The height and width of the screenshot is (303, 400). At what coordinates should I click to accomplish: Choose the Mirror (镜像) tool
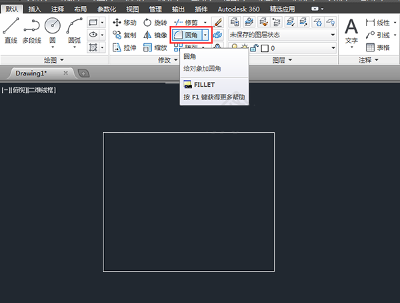click(x=155, y=35)
